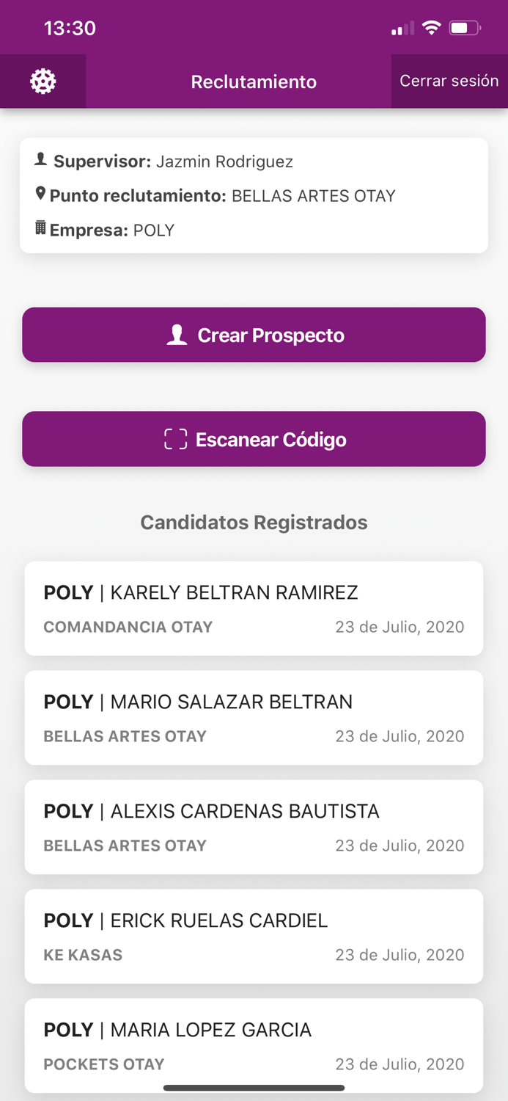Select the MARIO SALAZAR BELTRAN candidate card
The width and height of the screenshot is (508, 1101).
pyautogui.click(x=254, y=717)
